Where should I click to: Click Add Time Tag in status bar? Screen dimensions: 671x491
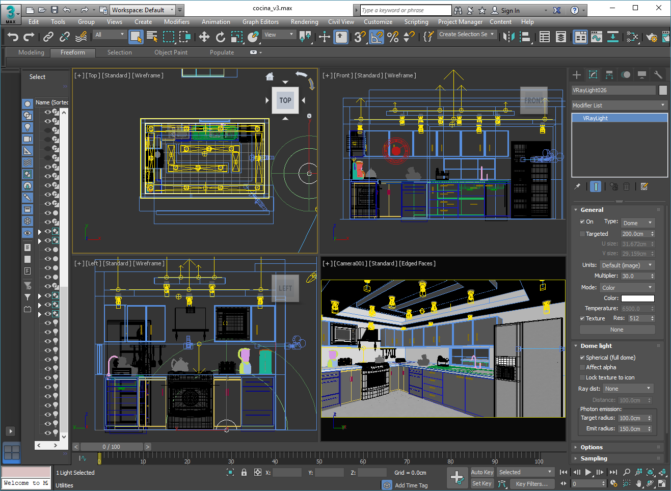click(411, 485)
